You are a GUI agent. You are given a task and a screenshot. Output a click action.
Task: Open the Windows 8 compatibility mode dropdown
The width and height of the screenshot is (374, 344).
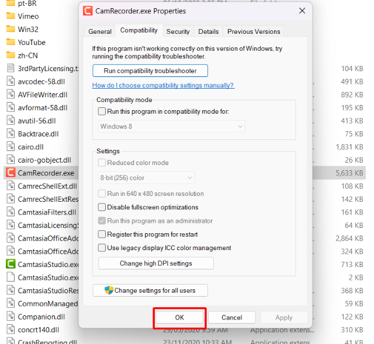(171, 127)
